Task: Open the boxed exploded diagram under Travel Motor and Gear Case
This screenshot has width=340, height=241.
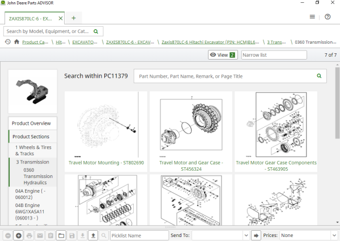Action: click(x=191, y=200)
